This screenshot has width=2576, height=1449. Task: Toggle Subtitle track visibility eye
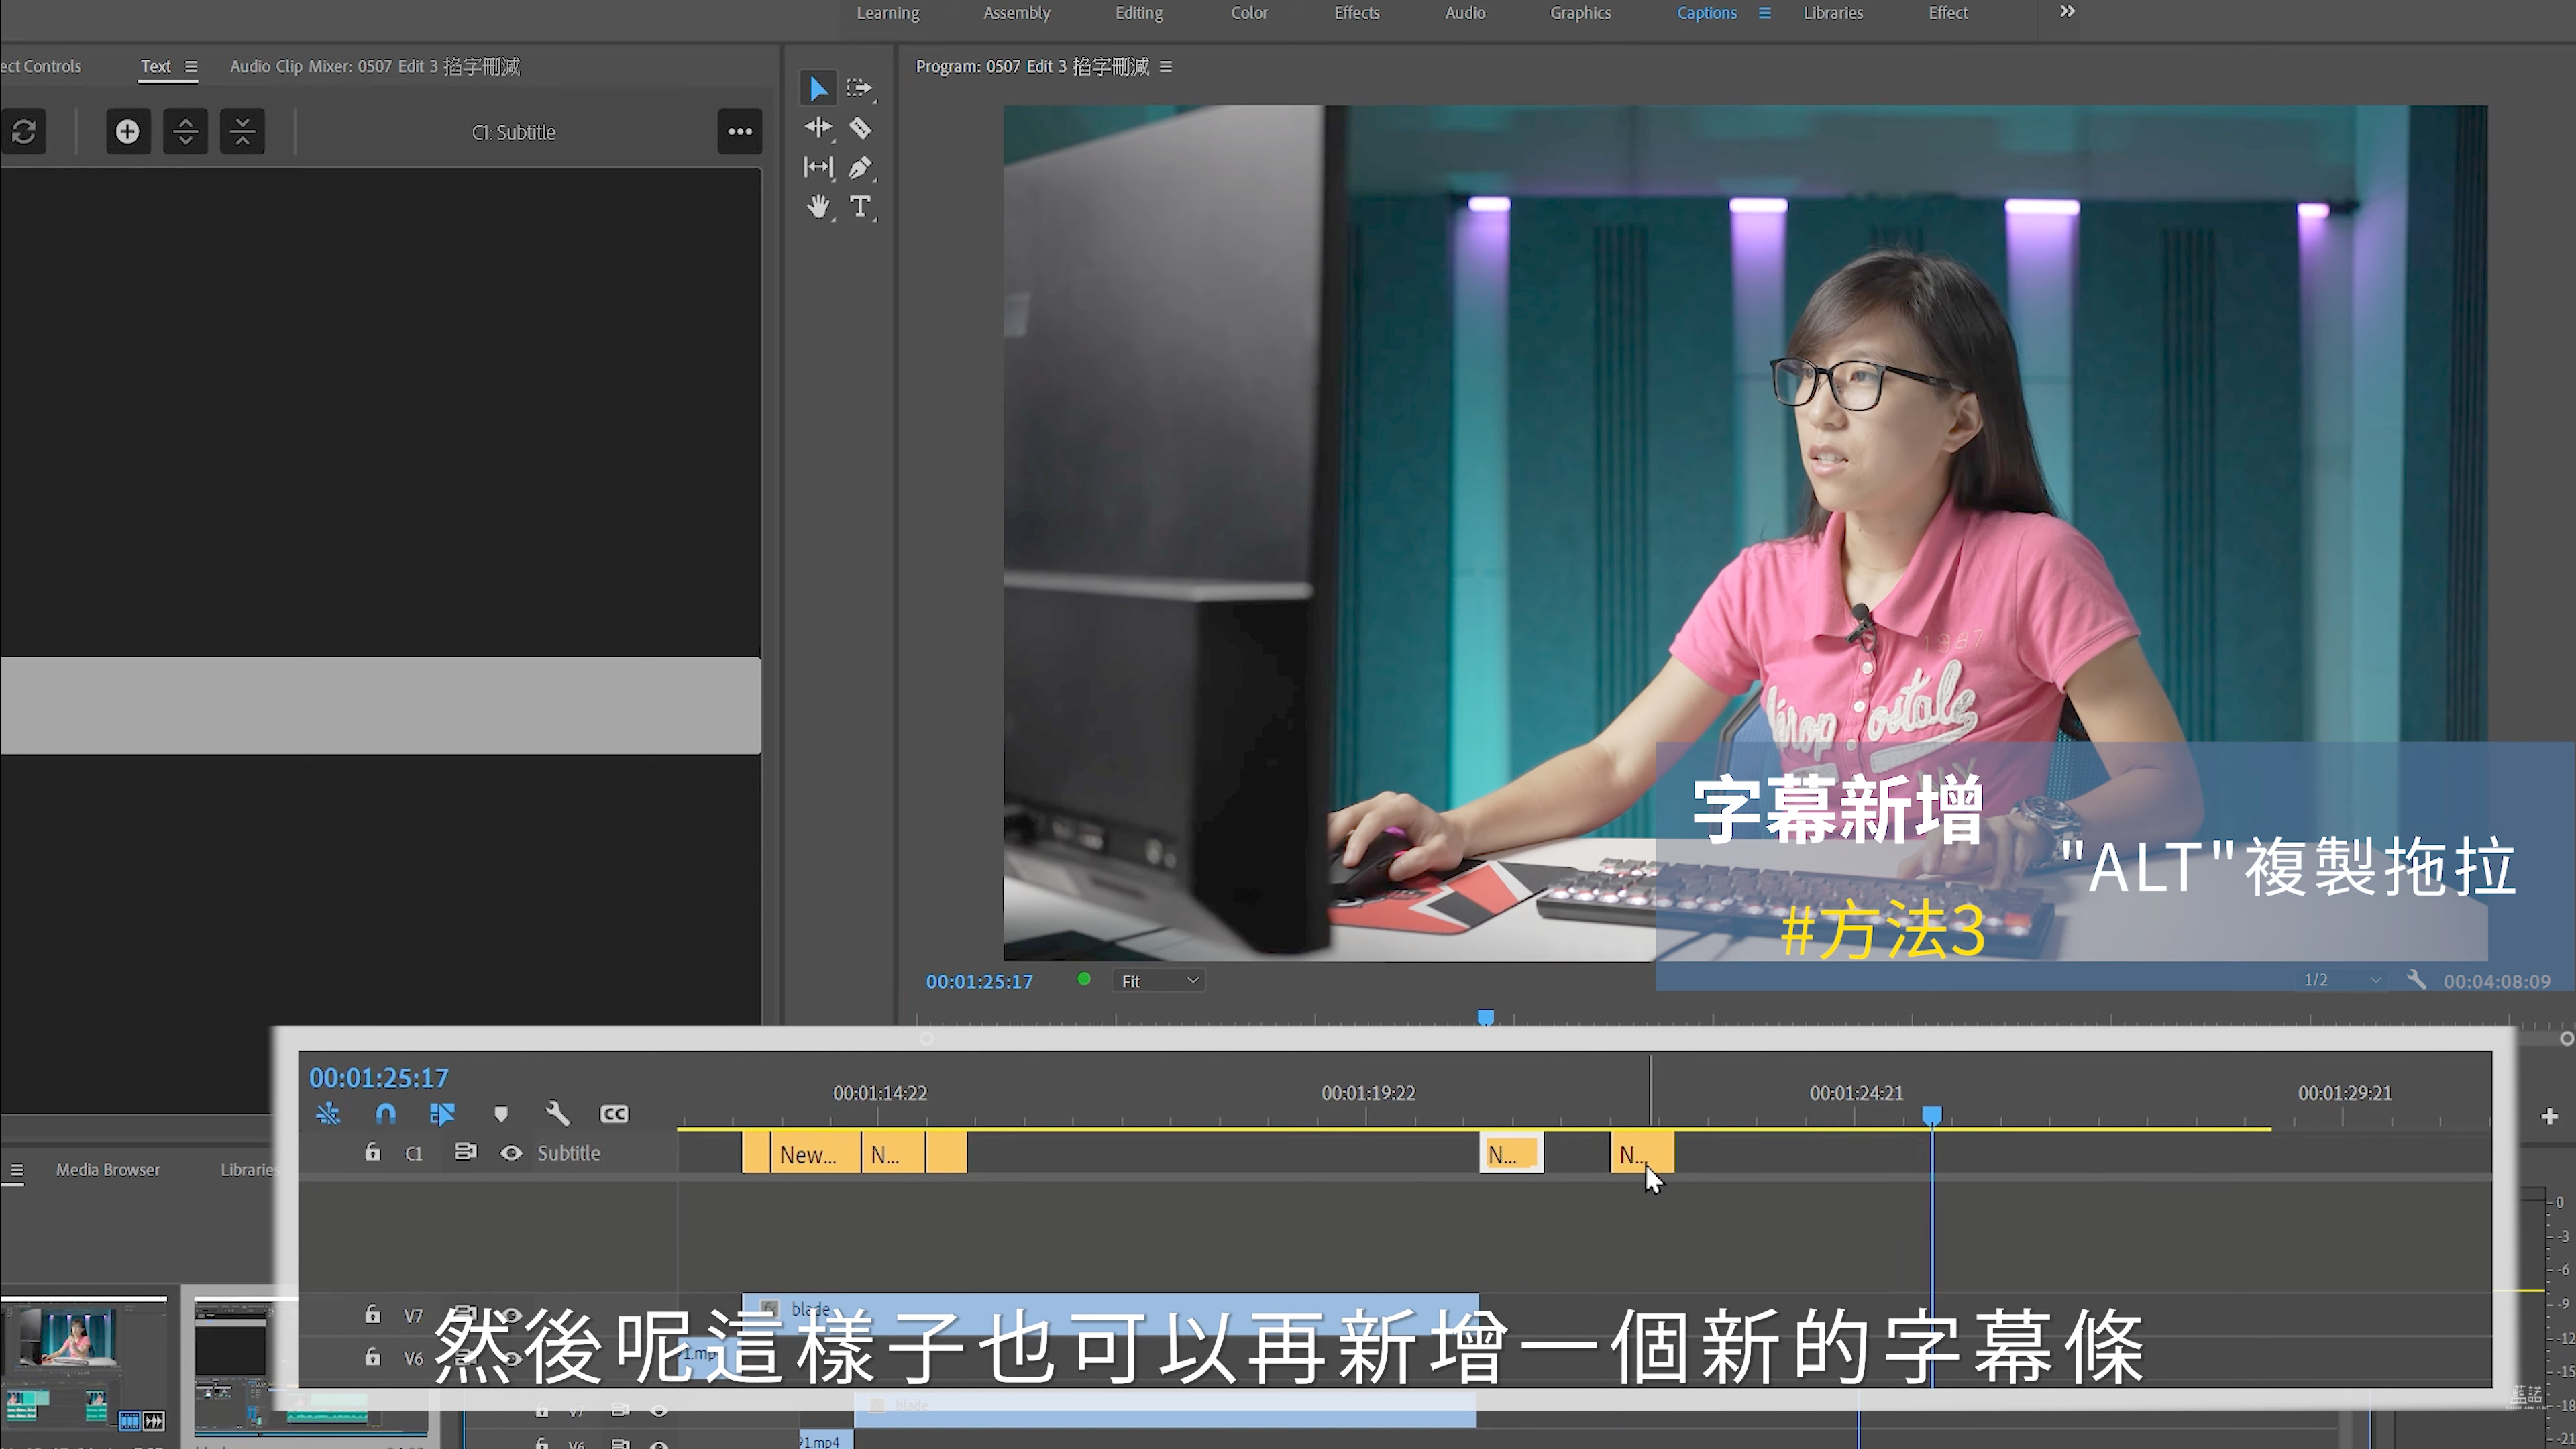click(511, 1153)
